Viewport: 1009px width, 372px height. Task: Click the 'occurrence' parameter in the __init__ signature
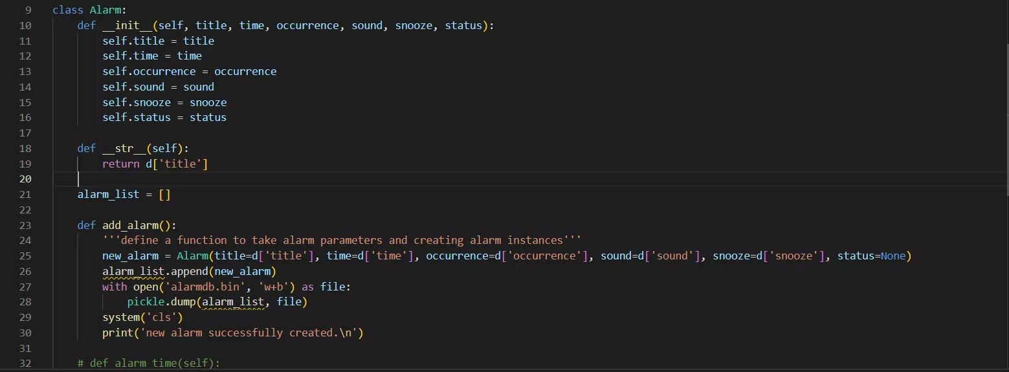pos(307,25)
